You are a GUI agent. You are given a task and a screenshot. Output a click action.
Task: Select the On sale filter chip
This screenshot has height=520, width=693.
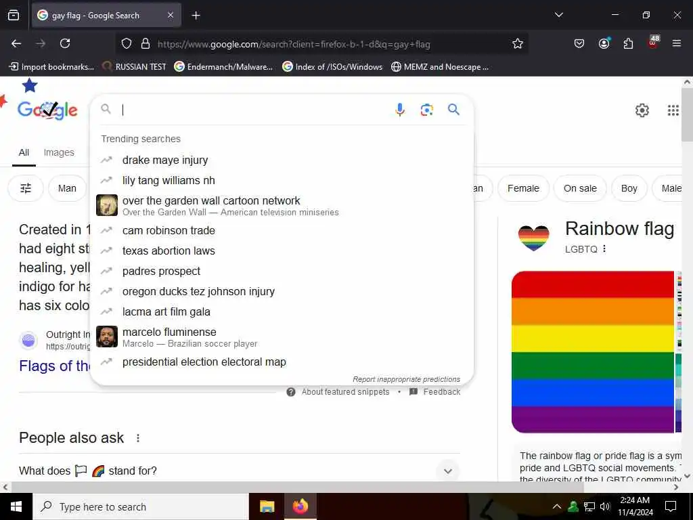pyautogui.click(x=580, y=188)
